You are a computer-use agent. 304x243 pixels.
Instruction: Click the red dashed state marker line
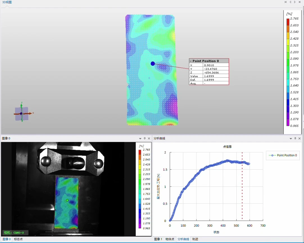coord(242,186)
